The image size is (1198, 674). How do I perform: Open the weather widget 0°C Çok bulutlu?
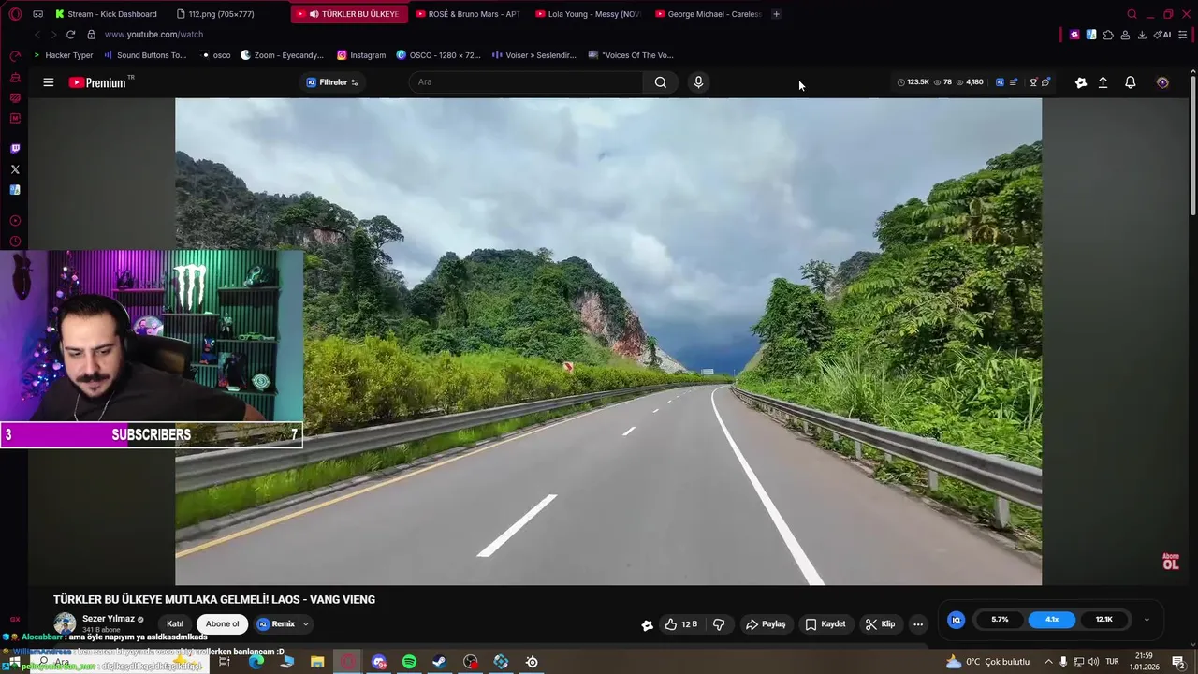tap(988, 662)
